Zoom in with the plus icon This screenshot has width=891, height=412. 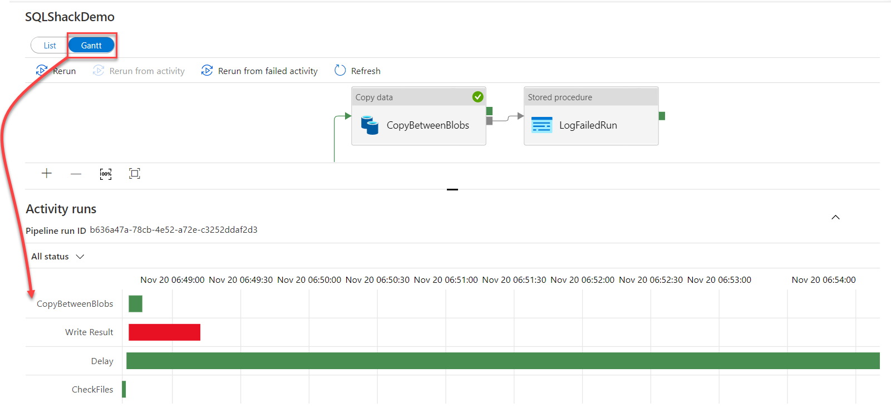coord(47,174)
